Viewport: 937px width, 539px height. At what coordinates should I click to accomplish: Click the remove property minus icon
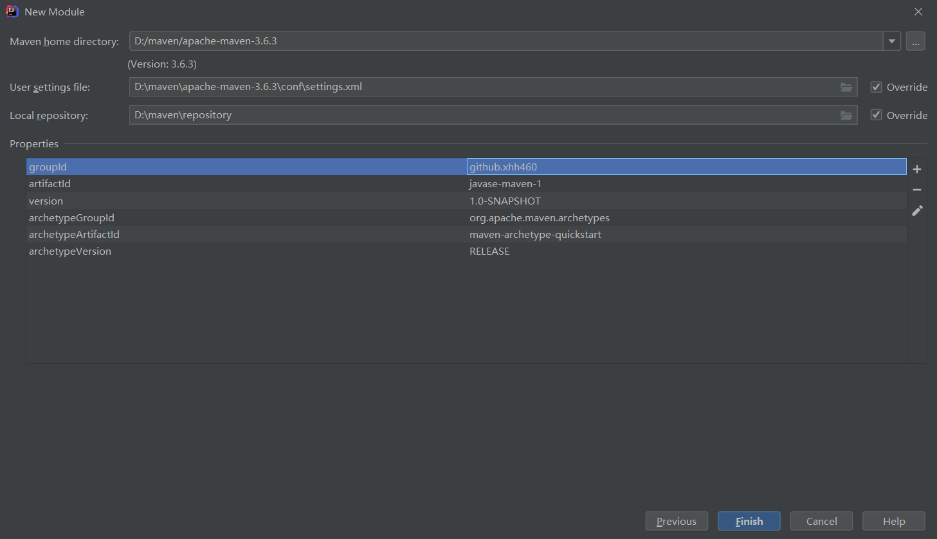(x=917, y=190)
